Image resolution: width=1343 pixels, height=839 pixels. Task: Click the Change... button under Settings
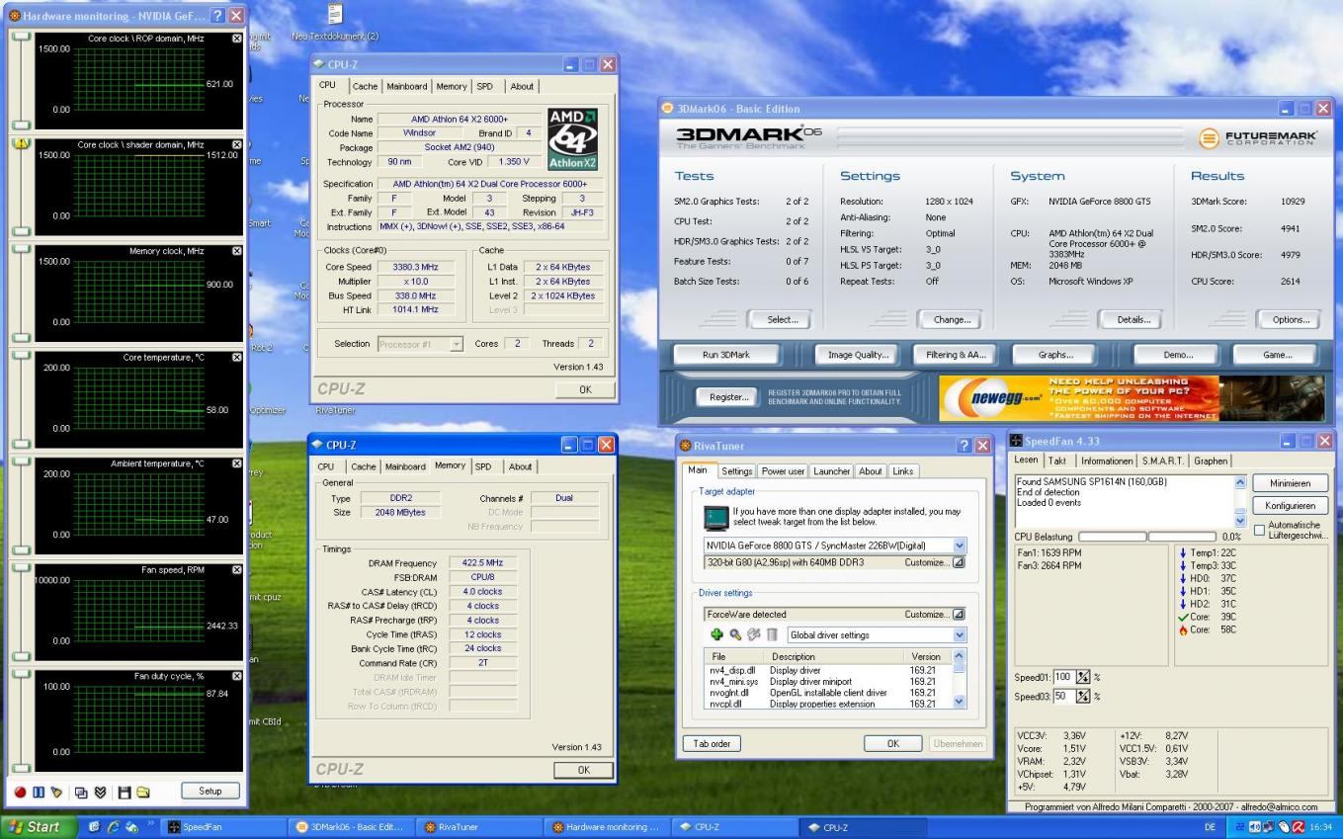(952, 319)
